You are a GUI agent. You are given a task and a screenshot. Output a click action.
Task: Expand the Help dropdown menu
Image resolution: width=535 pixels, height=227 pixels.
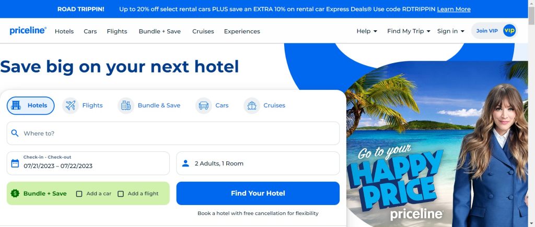[367, 31]
